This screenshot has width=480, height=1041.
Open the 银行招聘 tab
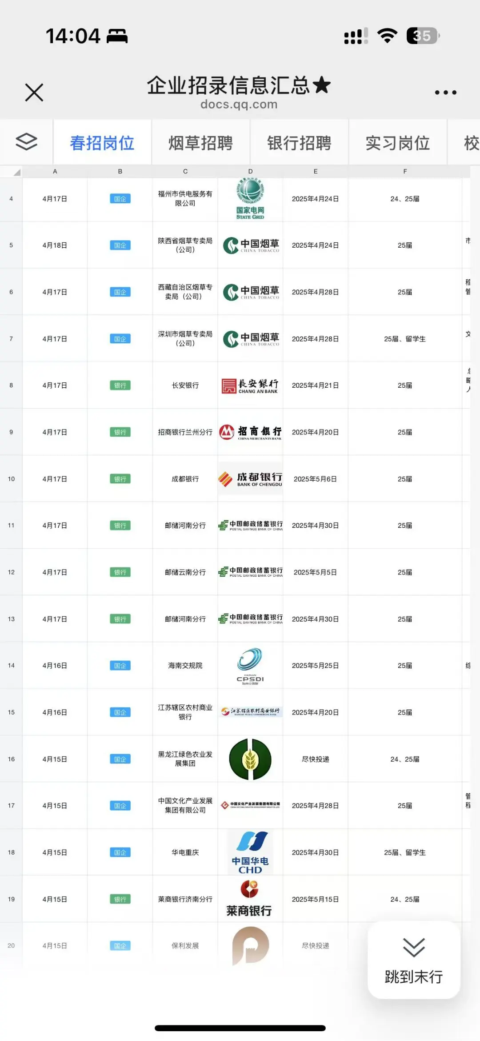point(300,143)
